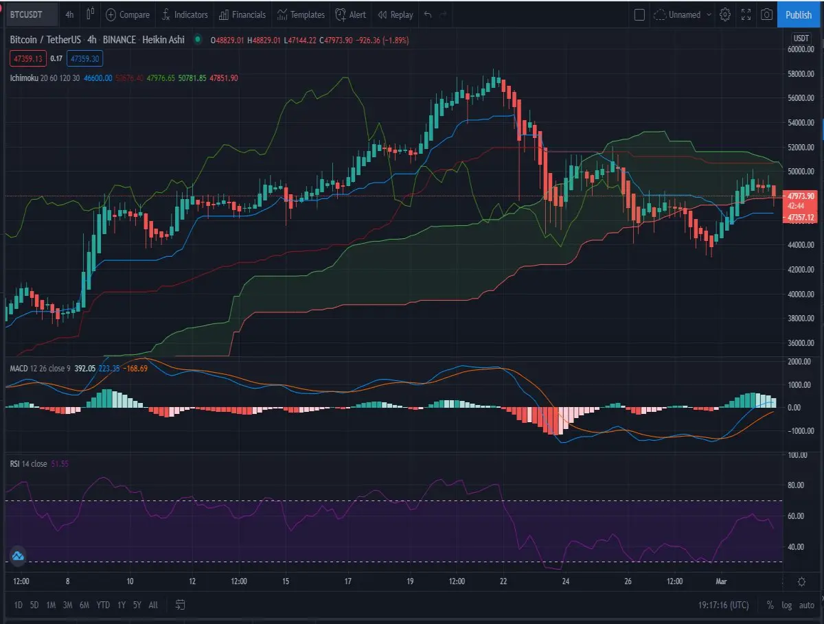Select the 1M date range
The image size is (824, 624).
pos(51,605)
